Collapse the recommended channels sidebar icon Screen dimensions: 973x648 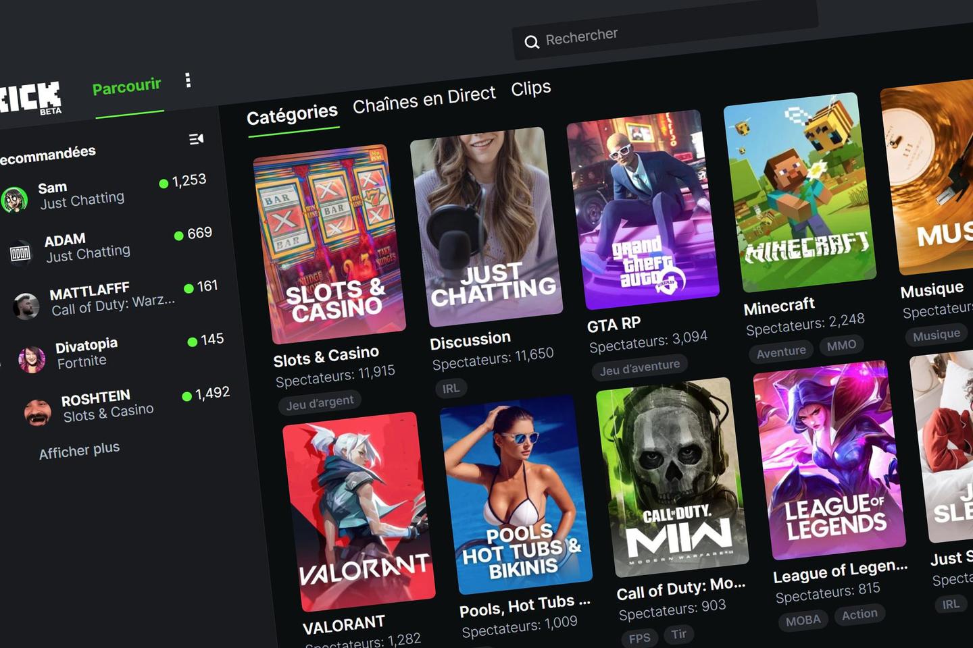pos(196,139)
